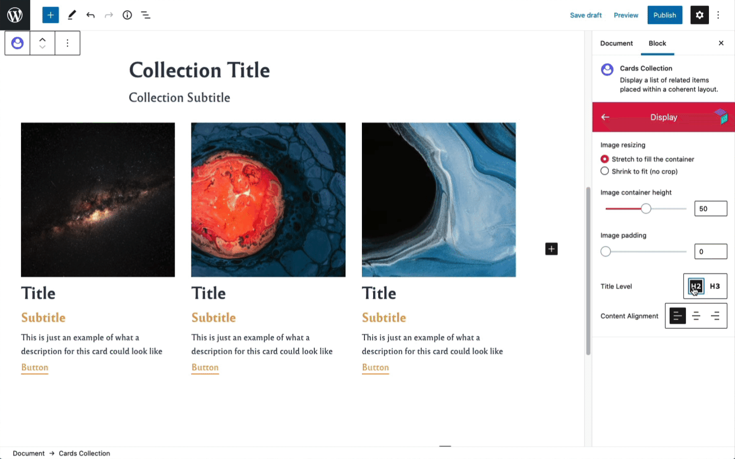This screenshot has height=459, width=735.
Task: Click the Image container height slider handle
Action: pos(646,209)
